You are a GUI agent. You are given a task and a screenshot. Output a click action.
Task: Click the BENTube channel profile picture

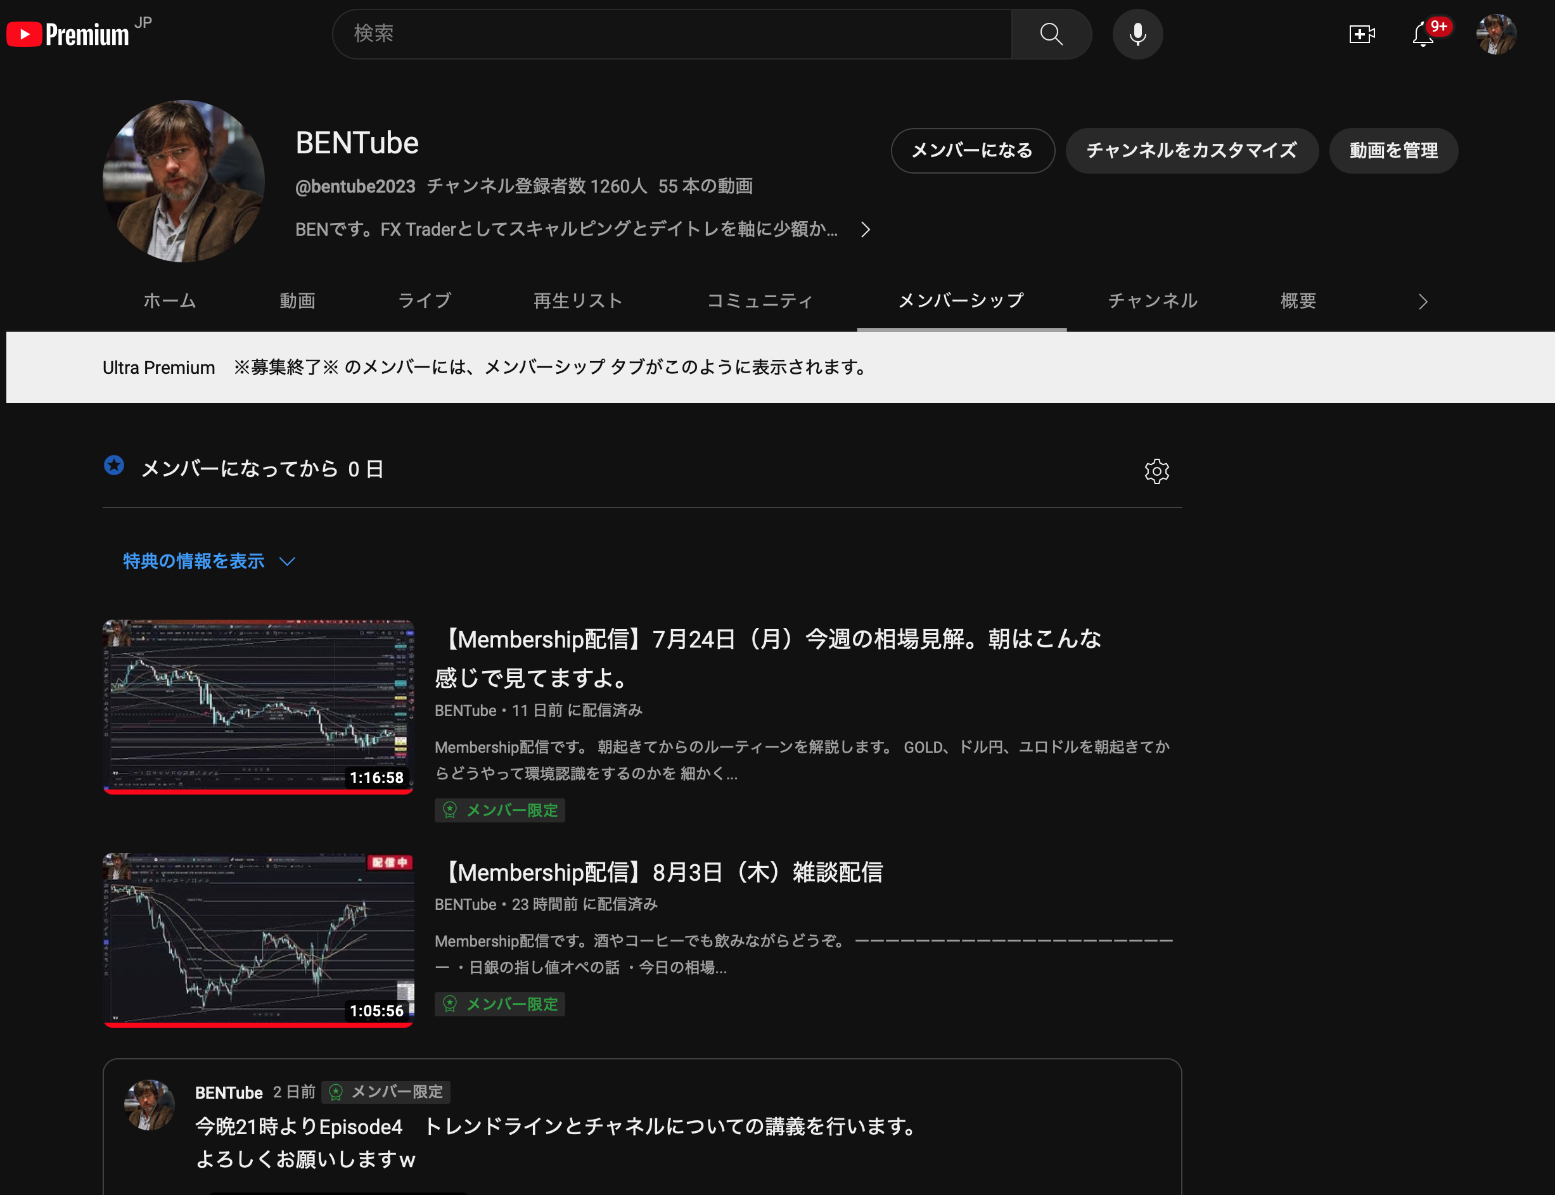[x=184, y=181]
